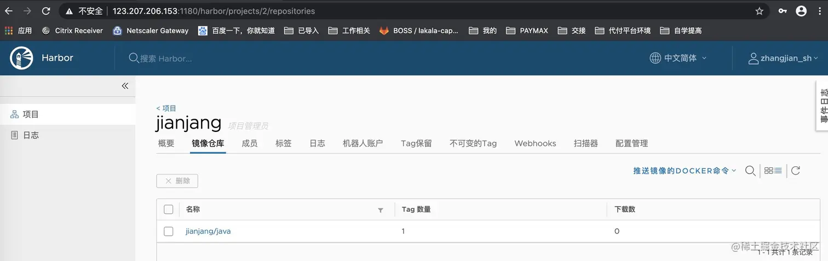Open the 交接 bookmarks folder
828x261 pixels.
tap(572, 31)
